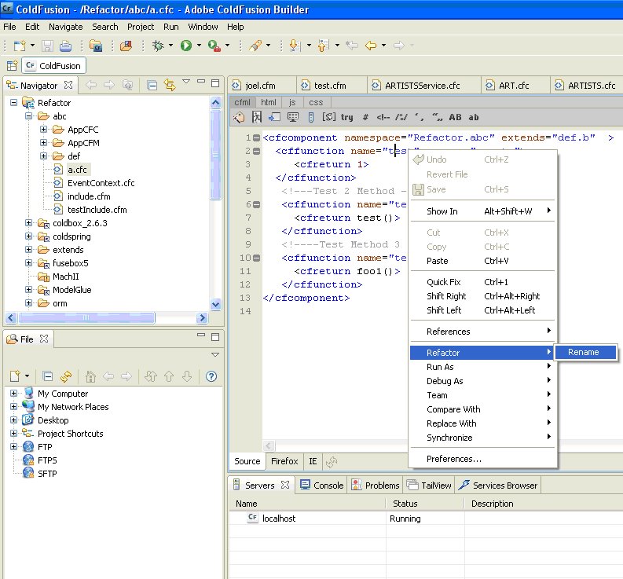The image size is (623, 579).
Task: Select Quick Fix in context menu
Action: click(x=482, y=282)
